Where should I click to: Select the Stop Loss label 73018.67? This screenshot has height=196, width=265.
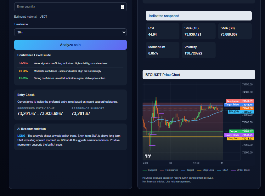(240, 138)
